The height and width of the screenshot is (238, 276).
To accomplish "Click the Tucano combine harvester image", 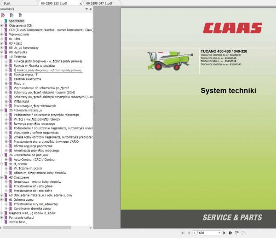I will pos(170,61).
